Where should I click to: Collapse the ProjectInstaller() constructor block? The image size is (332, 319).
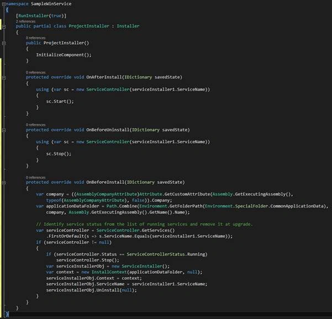4,43
